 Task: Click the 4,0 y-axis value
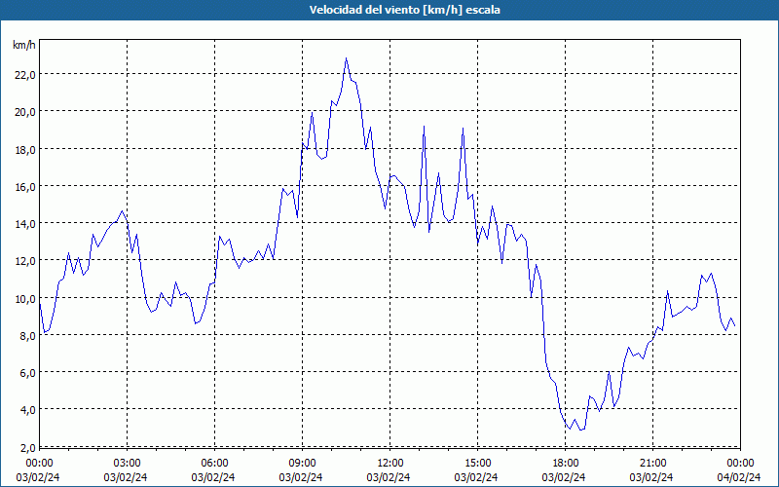27,410
